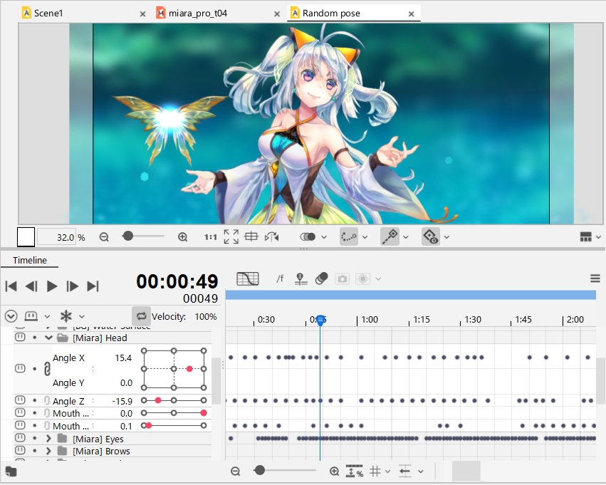Zoom out the timeline with the bottom magnifier minus
Screen dimensions: 606x485
[236, 471]
